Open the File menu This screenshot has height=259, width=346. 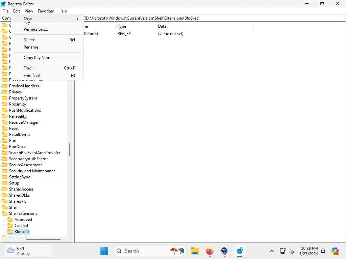pos(5,11)
